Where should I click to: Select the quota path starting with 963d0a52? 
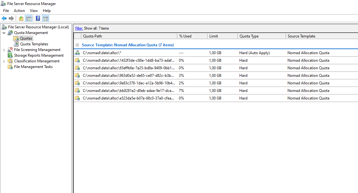pos(128,76)
